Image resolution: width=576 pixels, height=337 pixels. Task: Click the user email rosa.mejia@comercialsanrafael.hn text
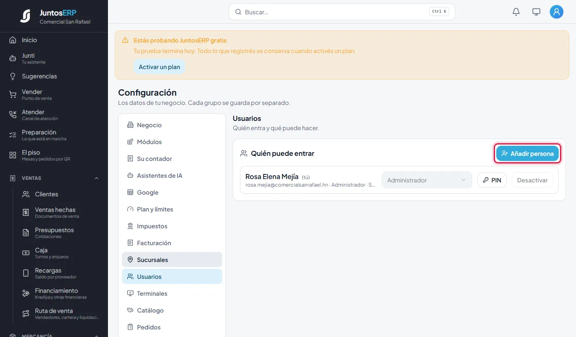(x=287, y=185)
